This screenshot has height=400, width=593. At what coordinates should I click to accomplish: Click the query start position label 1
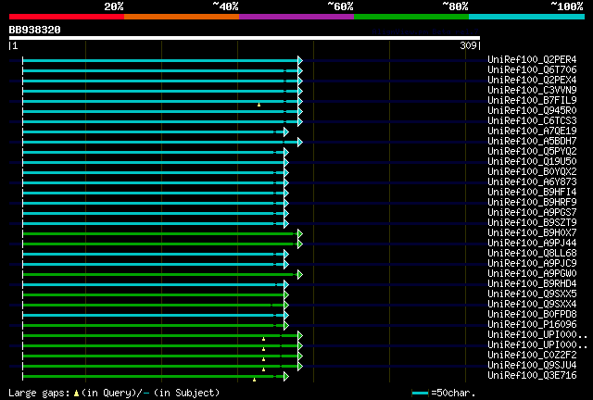pyautogui.click(x=15, y=45)
